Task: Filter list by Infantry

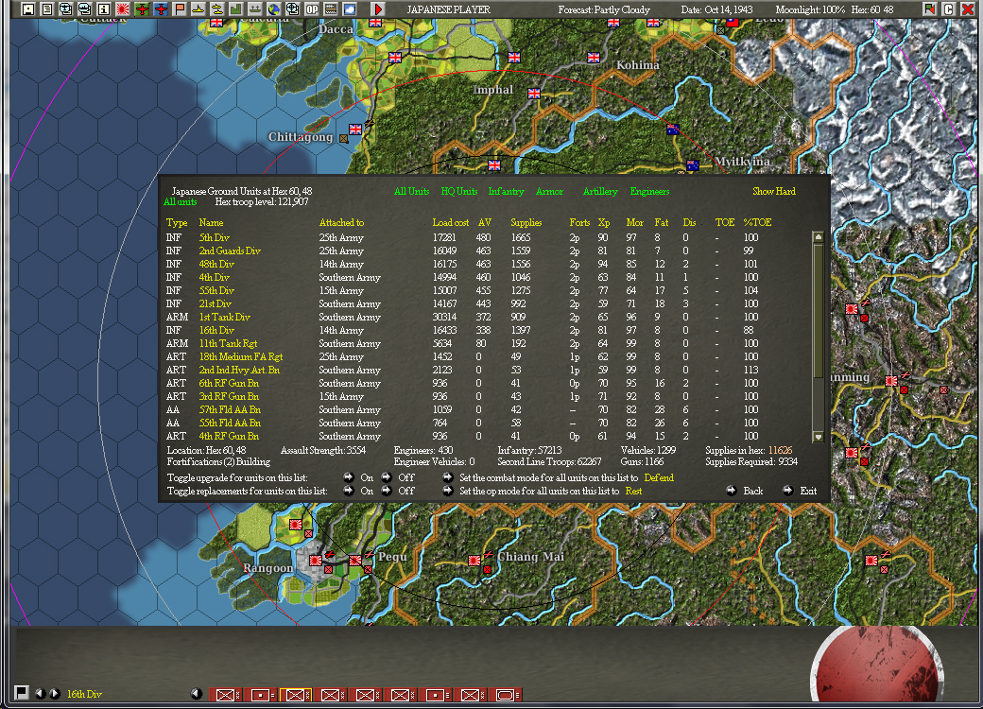Action: point(506,191)
